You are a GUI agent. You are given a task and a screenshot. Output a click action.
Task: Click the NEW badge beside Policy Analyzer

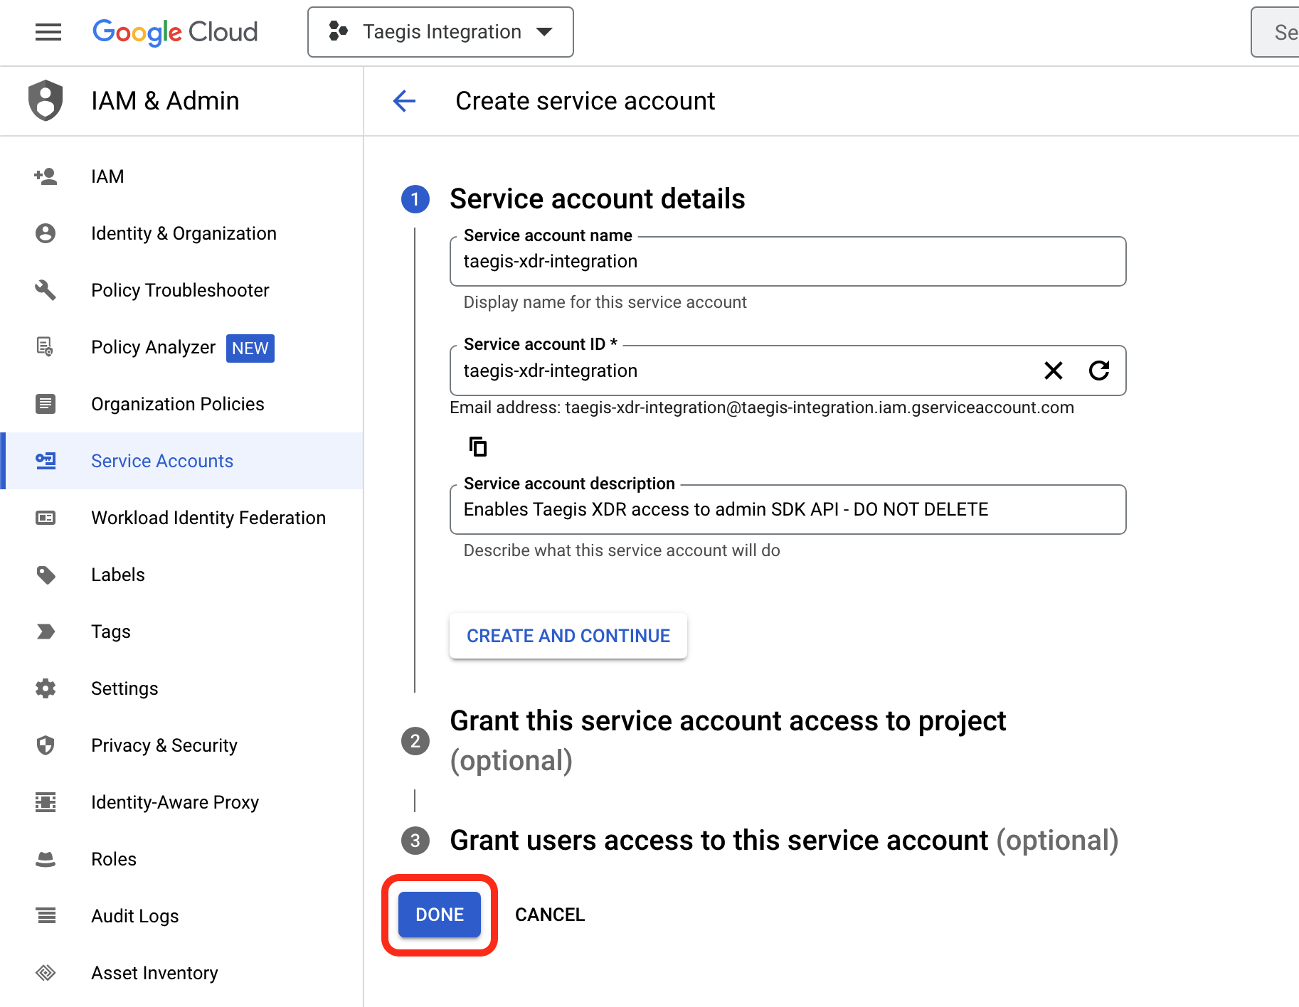tap(250, 348)
